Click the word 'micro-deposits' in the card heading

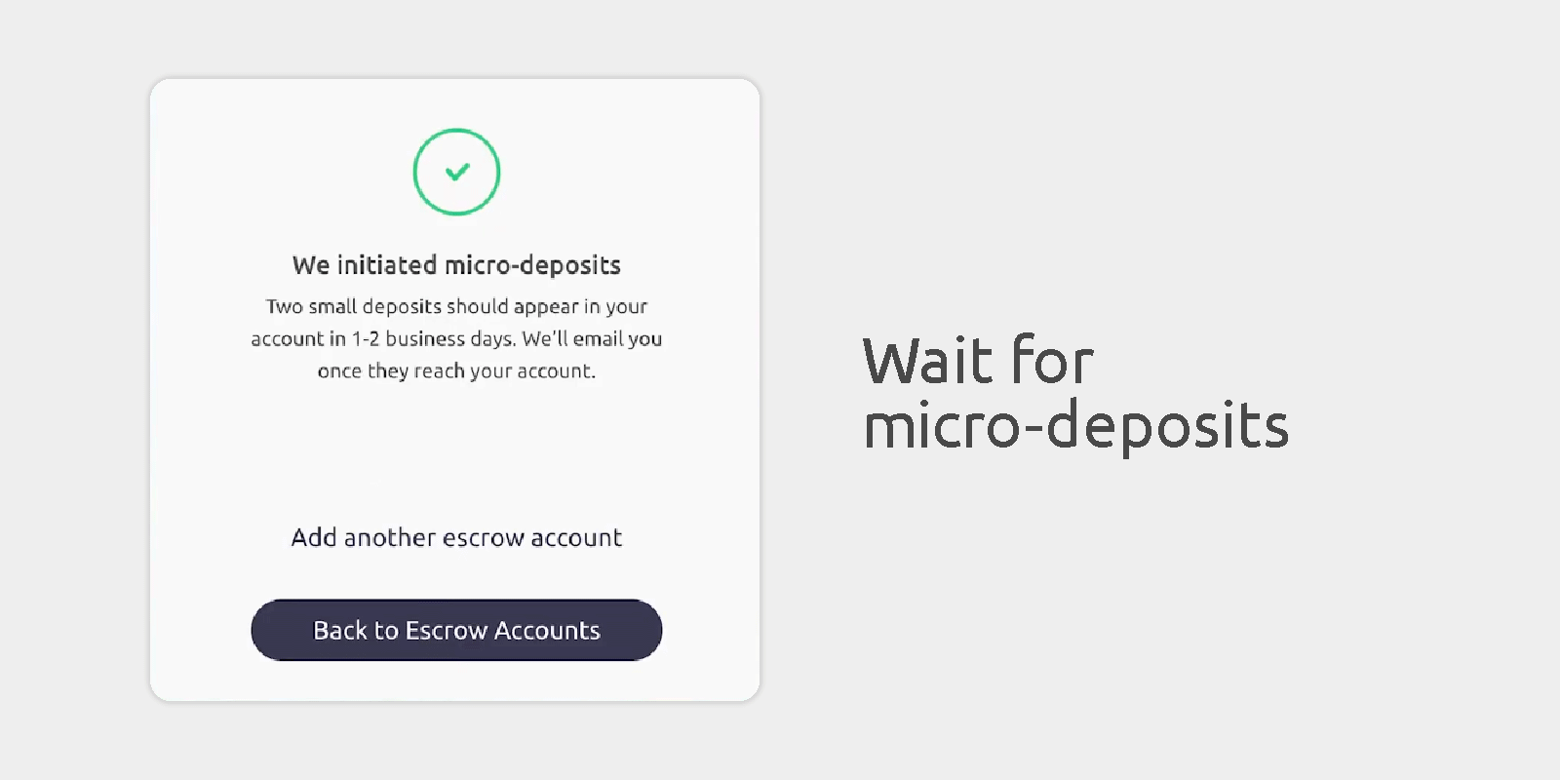[532, 265]
